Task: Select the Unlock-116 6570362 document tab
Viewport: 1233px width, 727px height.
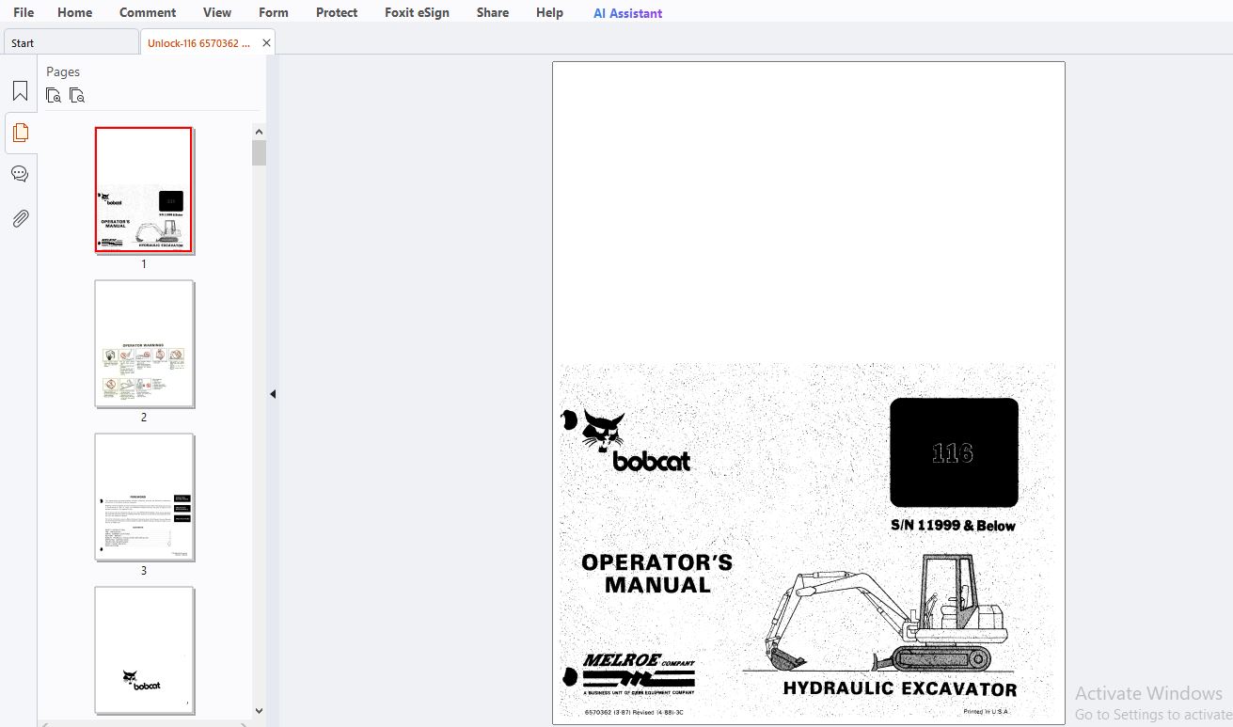Action: point(199,42)
